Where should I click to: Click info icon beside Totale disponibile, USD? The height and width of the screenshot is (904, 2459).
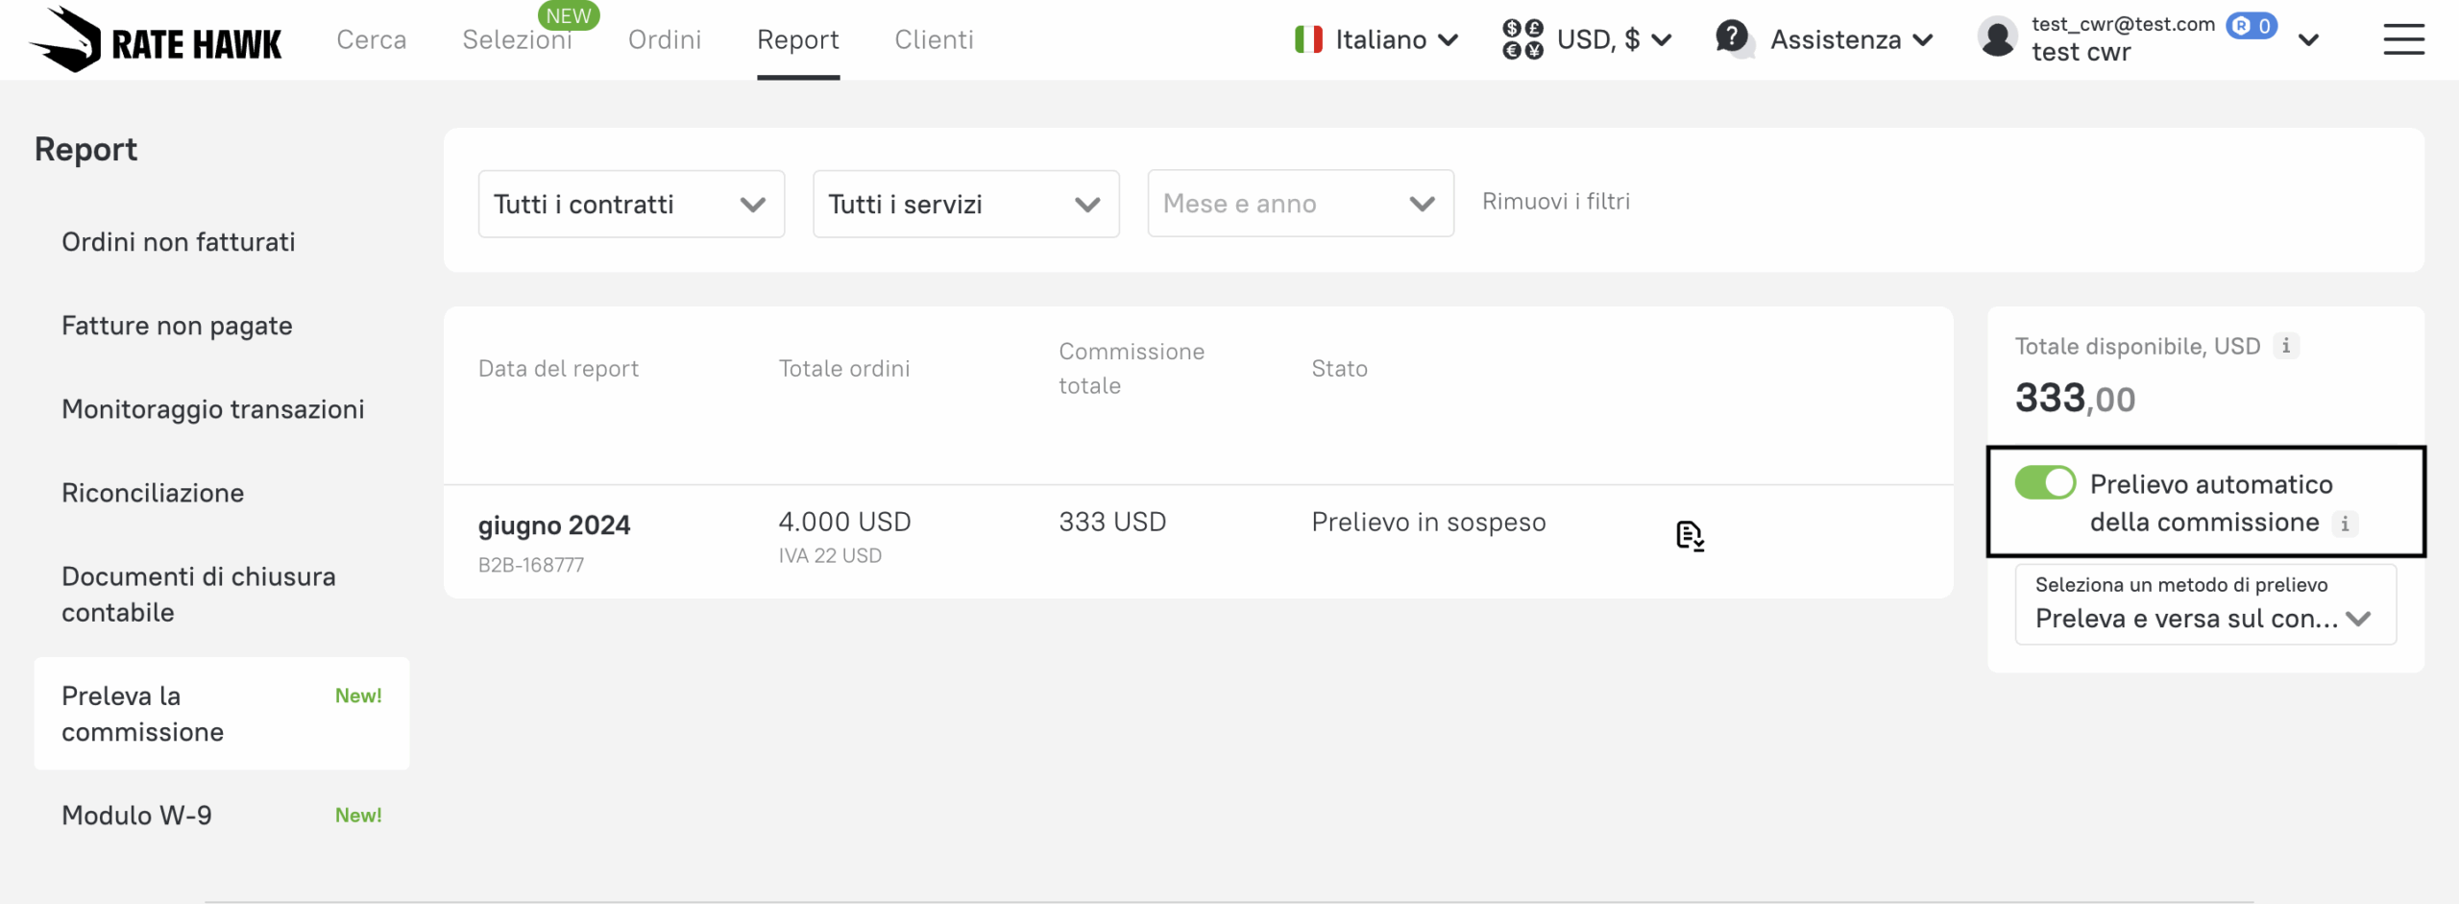click(2286, 346)
